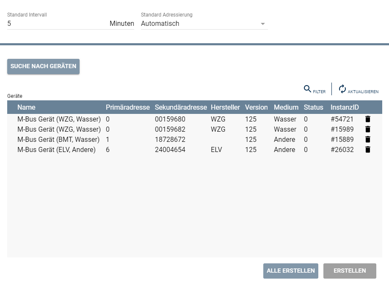Sort by Primäradresse column header
The width and height of the screenshot is (389, 293).
(127, 108)
